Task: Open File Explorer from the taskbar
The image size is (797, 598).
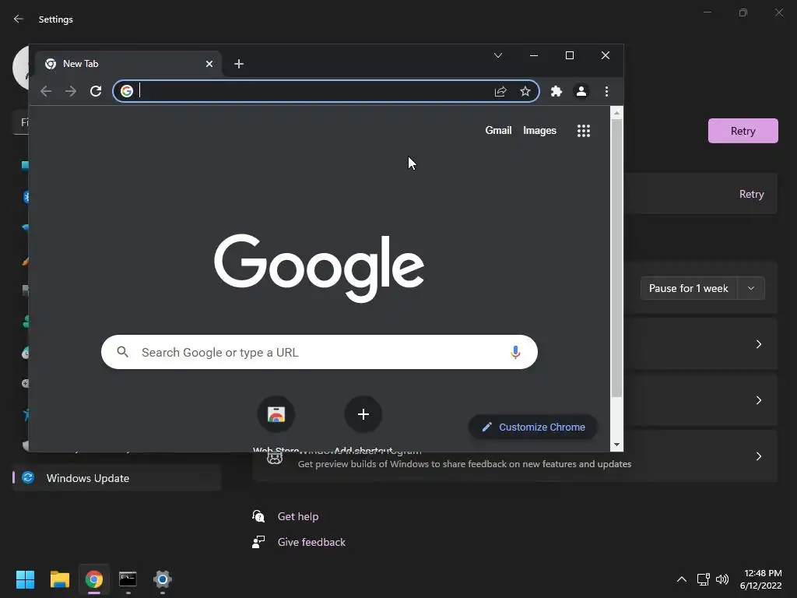Action: coord(59,579)
